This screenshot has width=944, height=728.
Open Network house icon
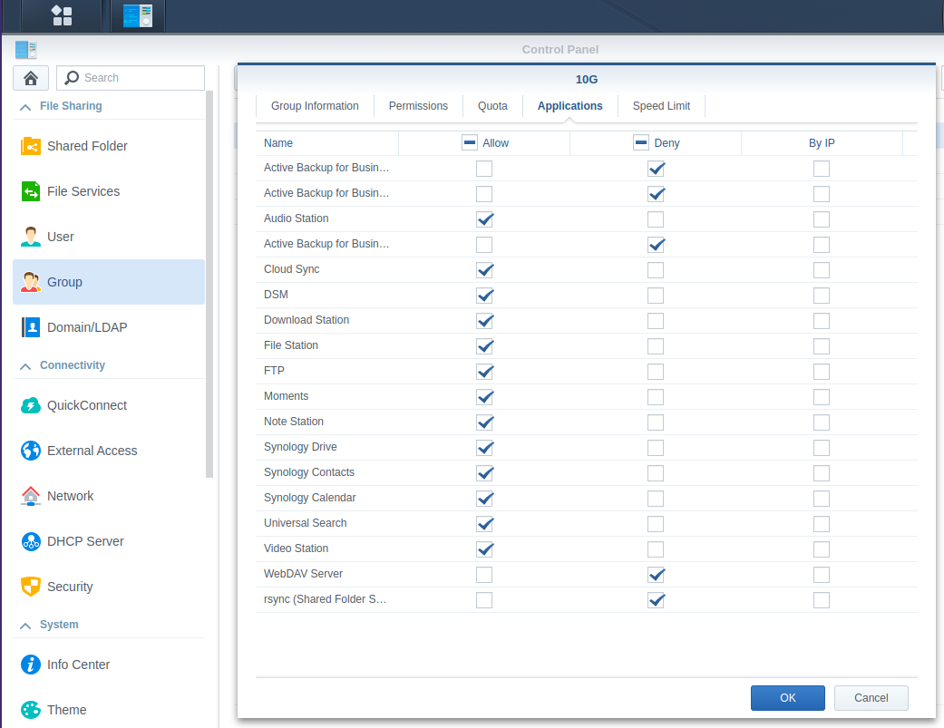click(31, 496)
